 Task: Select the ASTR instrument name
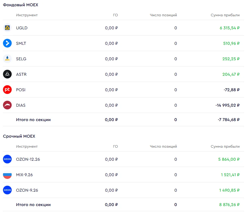click(x=21, y=74)
